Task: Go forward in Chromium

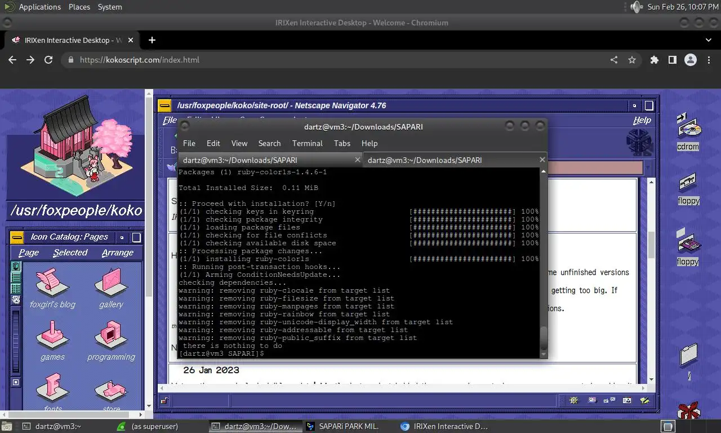Action: [x=30, y=60]
